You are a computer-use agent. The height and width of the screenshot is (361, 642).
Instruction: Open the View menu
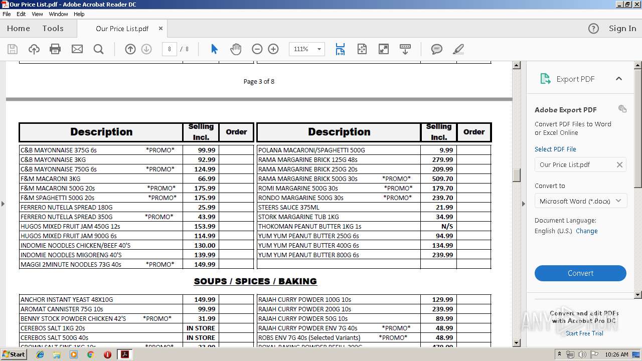click(37, 14)
